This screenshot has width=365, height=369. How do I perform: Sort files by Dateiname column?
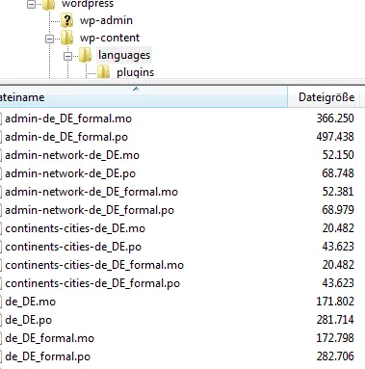click(x=143, y=96)
